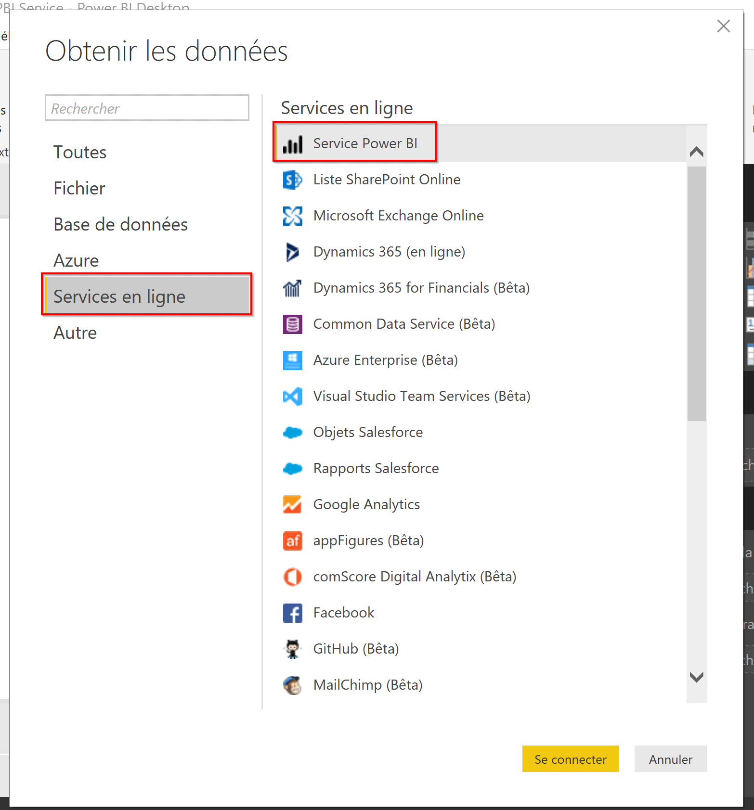The height and width of the screenshot is (810, 754).
Task: Click the Service Power BI bar chart icon
Action: point(292,144)
